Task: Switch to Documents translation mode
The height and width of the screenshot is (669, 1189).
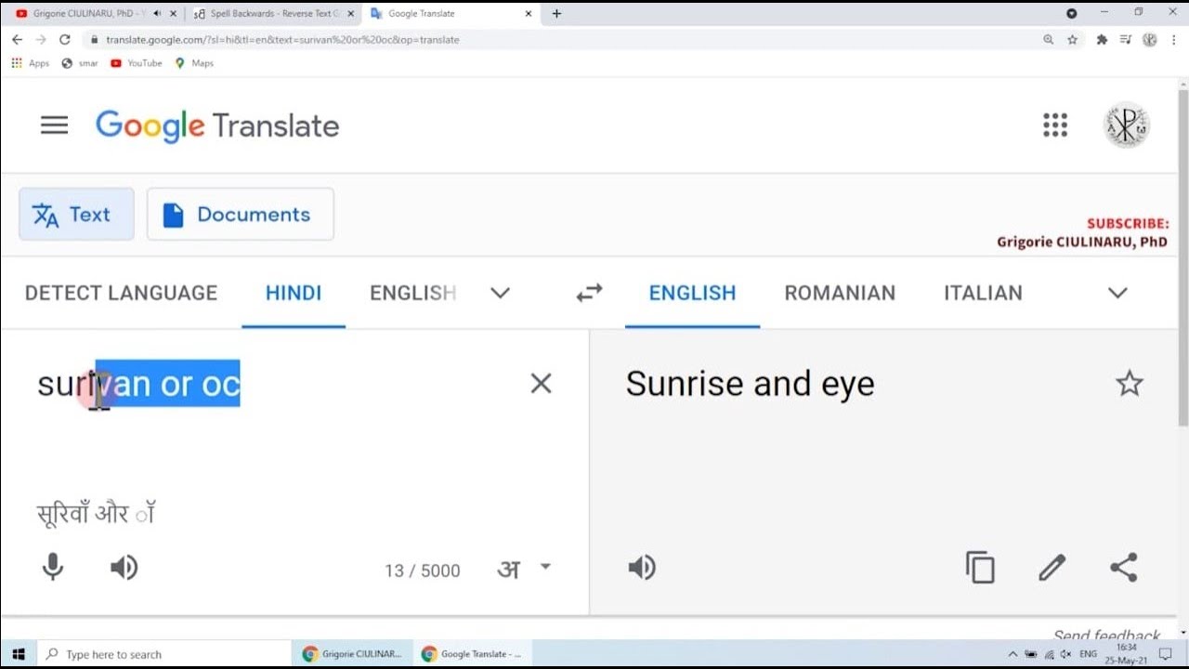Action: [240, 214]
